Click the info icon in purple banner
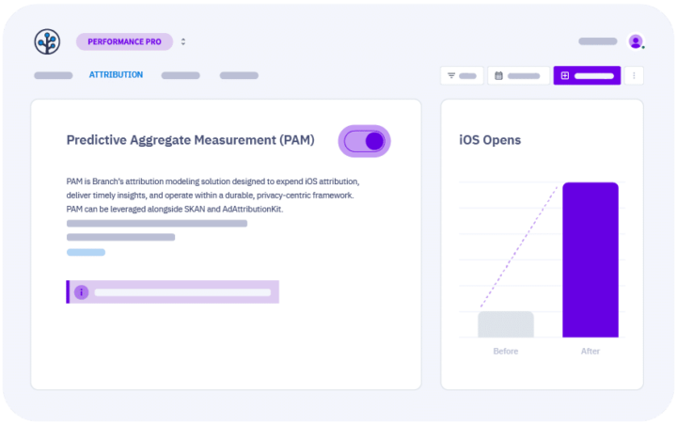 (x=81, y=292)
